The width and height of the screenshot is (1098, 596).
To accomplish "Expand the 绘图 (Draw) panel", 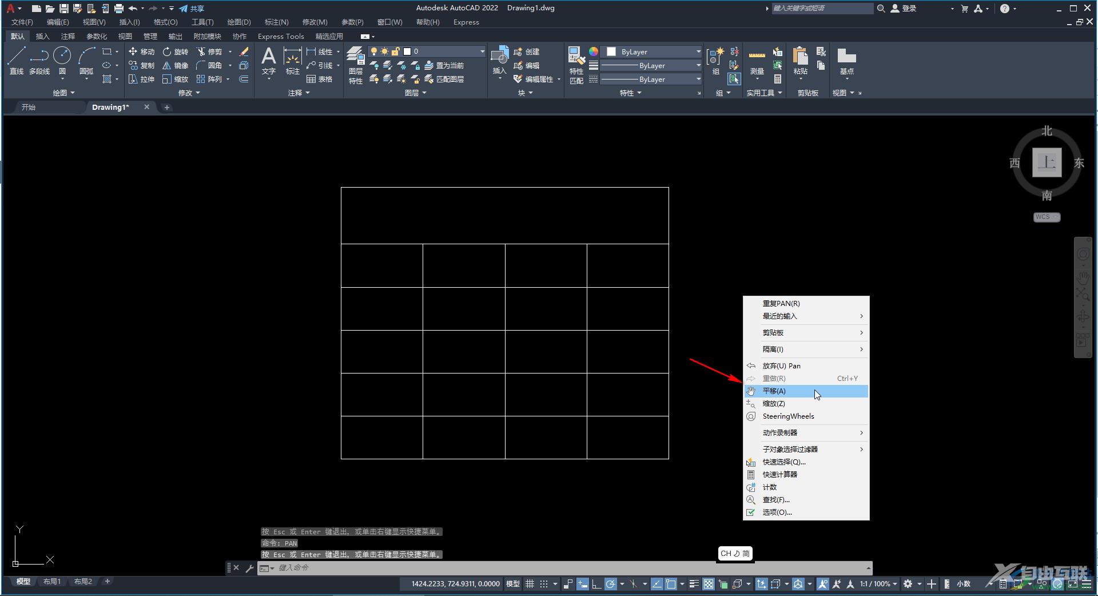I will pos(63,93).
